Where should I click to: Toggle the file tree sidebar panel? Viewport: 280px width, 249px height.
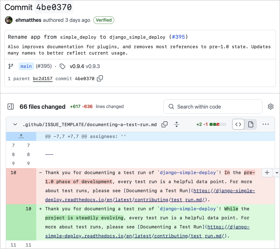(x=11, y=107)
